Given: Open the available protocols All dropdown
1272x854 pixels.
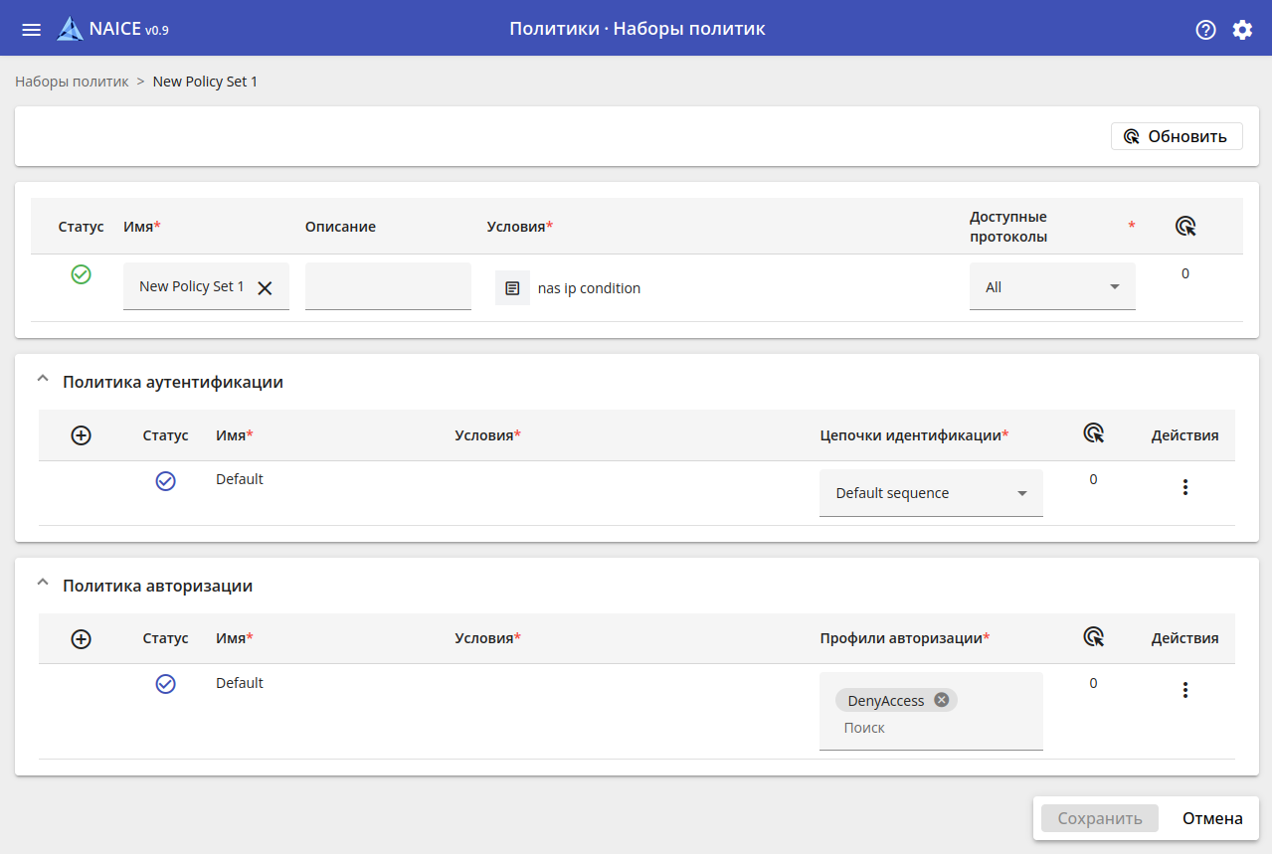Looking at the screenshot, I should pyautogui.click(x=1051, y=287).
